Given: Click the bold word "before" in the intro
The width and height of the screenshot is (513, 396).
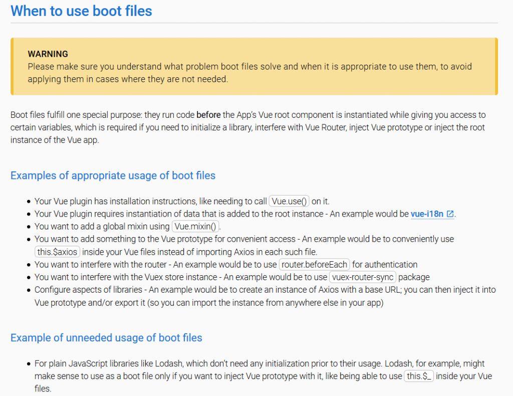Looking at the screenshot, I should pyautogui.click(x=207, y=115).
